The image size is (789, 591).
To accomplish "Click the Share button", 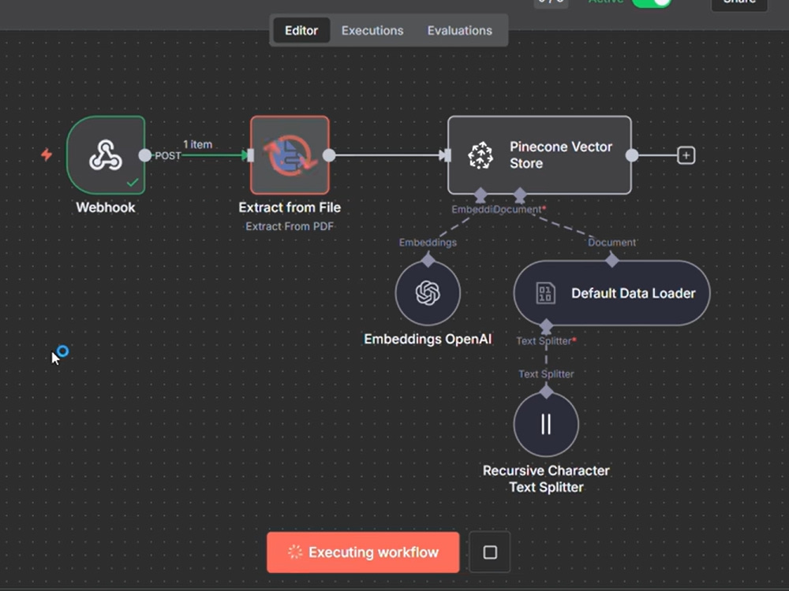I will tap(739, 2).
